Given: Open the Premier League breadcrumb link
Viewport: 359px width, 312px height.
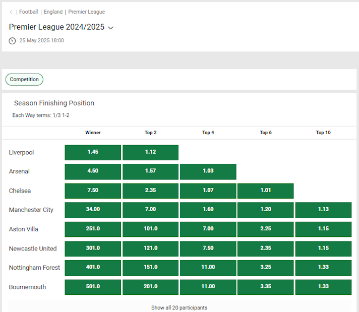Looking at the screenshot, I should click(x=87, y=12).
